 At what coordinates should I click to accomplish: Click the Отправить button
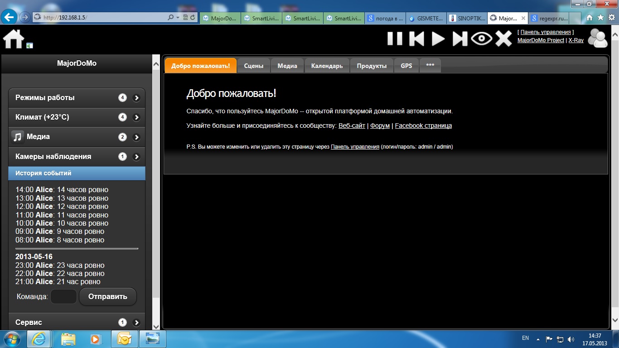click(x=108, y=297)
